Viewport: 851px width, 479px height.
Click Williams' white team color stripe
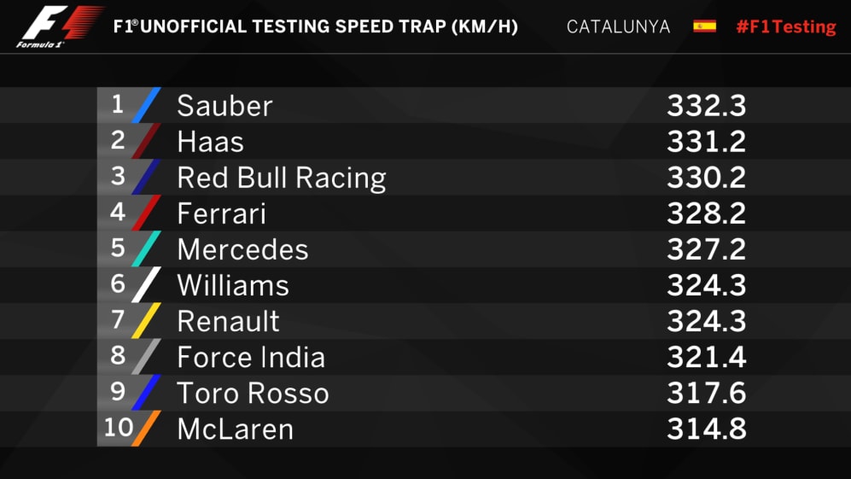[x=146, y=284]
